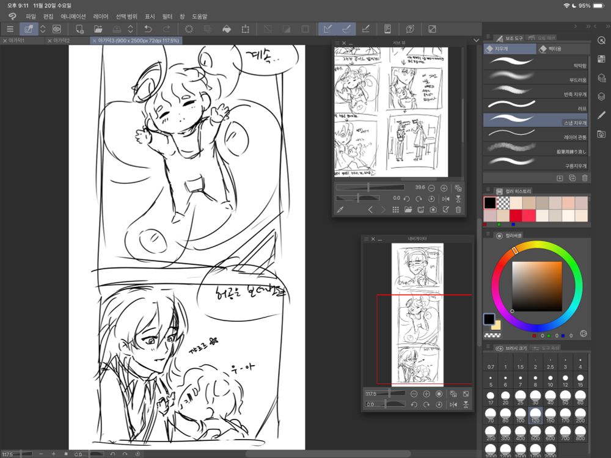Clear the Sub View image with the trash icon
This screenshot has height=458, width=611.
click(x=458, y=209)
